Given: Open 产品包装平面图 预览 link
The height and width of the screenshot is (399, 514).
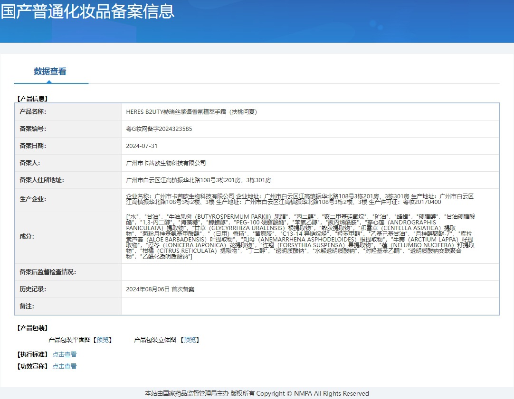Looking at the screenshot, I should point(103,340).
